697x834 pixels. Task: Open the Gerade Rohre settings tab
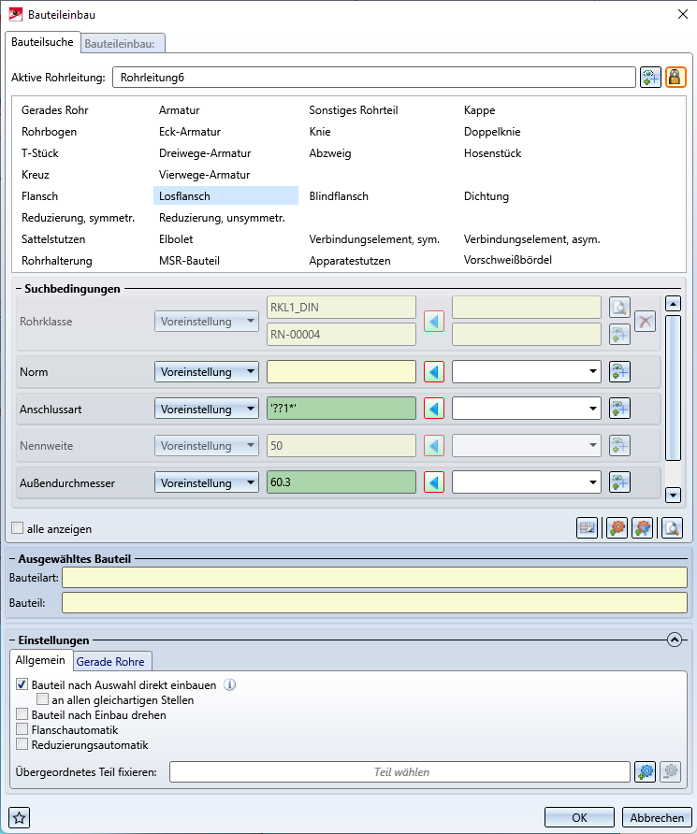pos(110,662)
